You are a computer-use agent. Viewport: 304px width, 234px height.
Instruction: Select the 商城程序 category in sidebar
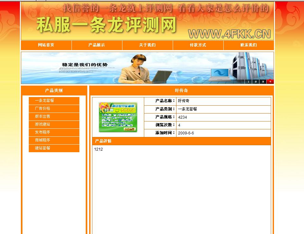(x=54, y=140)
